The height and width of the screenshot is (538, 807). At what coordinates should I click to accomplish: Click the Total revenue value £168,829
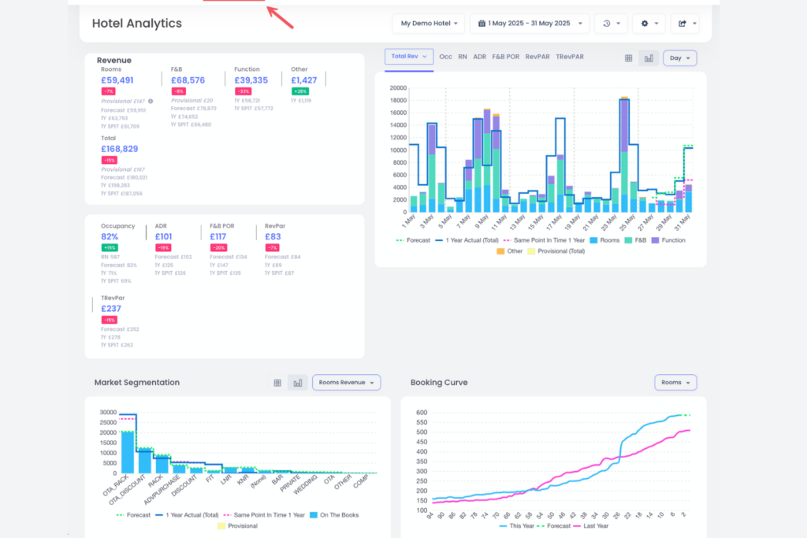pos(120,149)
